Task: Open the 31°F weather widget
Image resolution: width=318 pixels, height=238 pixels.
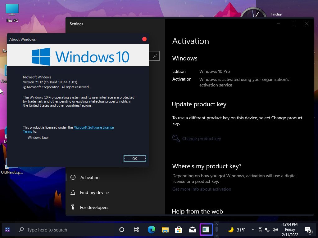Action: (x=236, y=230)
